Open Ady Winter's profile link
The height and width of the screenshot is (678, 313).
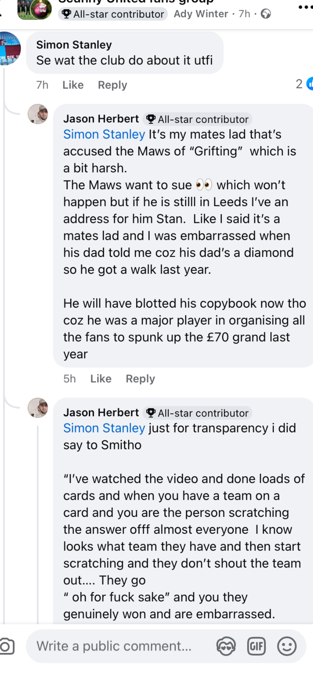pyautogui.click(x=201, y=14)
